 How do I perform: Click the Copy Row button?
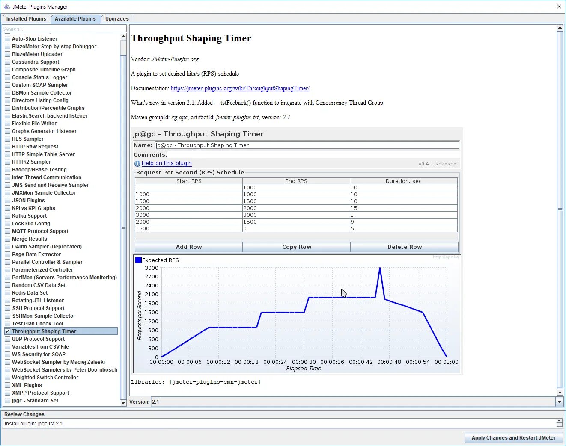click(x=297, y=247)
